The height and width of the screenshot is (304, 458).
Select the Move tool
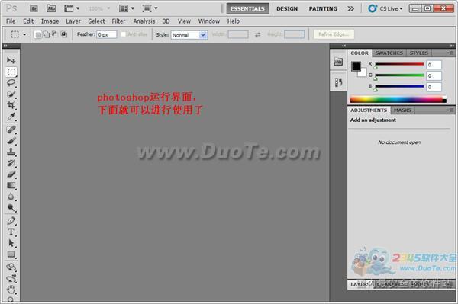[11, 60]
